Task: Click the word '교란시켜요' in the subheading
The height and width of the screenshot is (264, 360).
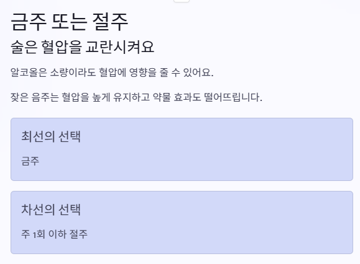Action: pos(119,47)
